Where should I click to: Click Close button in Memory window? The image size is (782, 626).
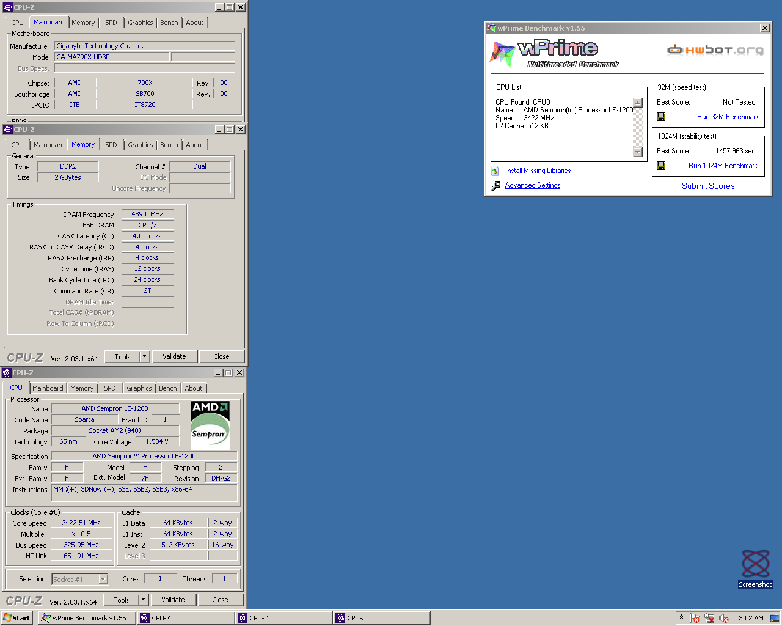[222, 356]
